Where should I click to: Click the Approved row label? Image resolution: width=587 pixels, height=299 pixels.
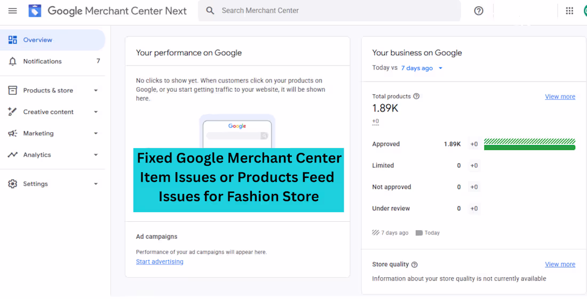386,144
